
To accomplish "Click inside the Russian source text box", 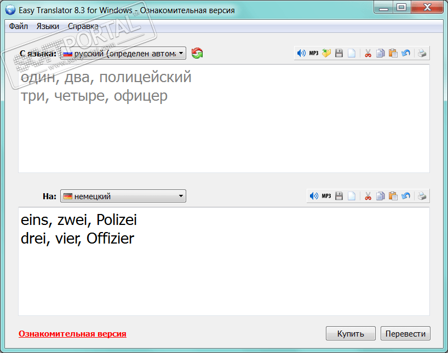I will click(x=224, y=119).
